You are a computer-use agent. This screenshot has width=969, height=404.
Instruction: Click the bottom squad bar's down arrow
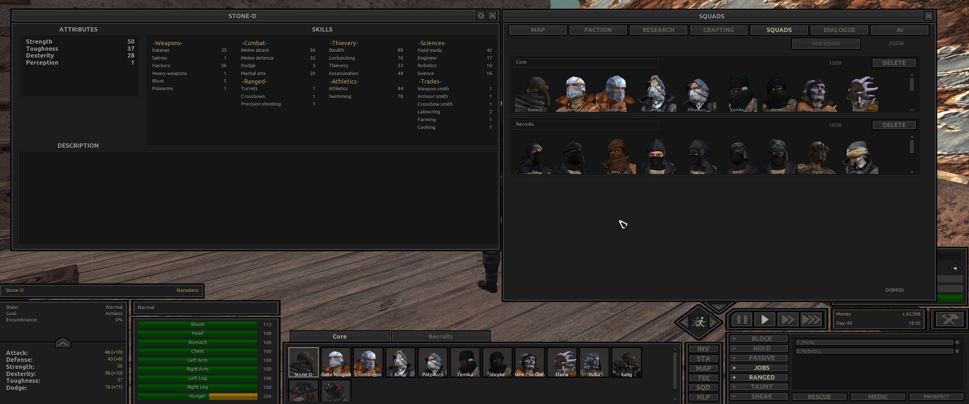pos(675,399)
